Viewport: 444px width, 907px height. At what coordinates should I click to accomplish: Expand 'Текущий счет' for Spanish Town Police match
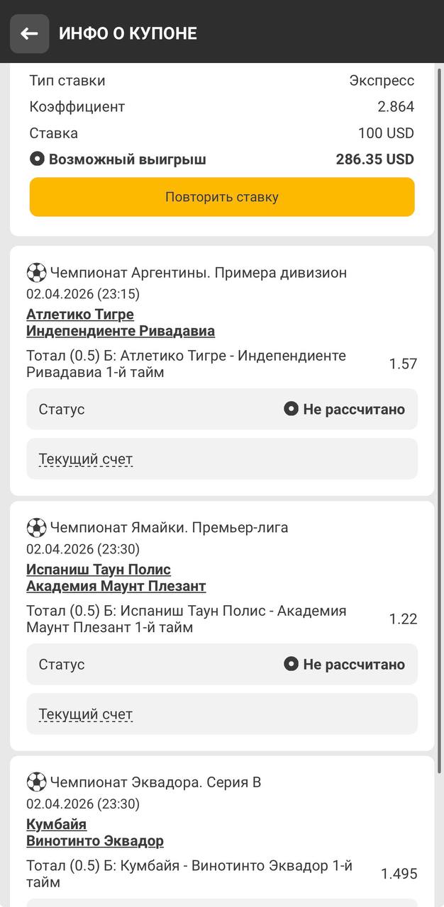click(x=86, y=714)
